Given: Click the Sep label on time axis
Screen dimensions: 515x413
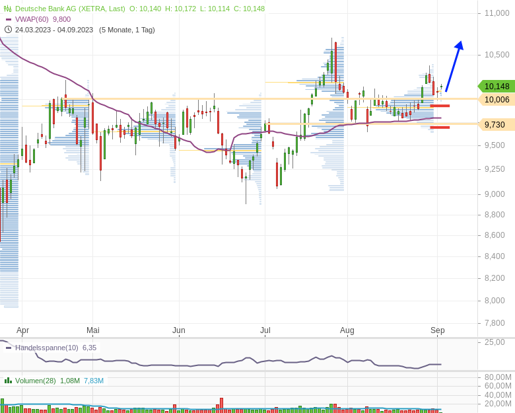Looking at the screenshot, I should [438, 330].
